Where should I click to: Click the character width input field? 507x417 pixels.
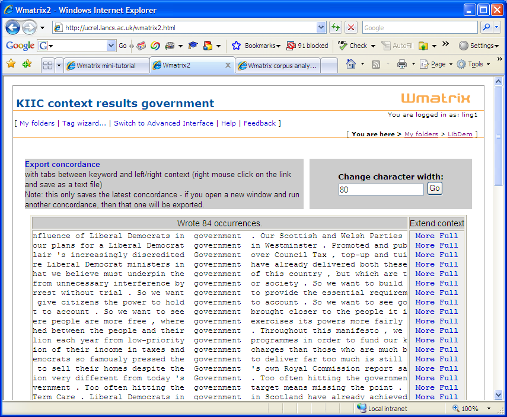[x=381, y=189]
